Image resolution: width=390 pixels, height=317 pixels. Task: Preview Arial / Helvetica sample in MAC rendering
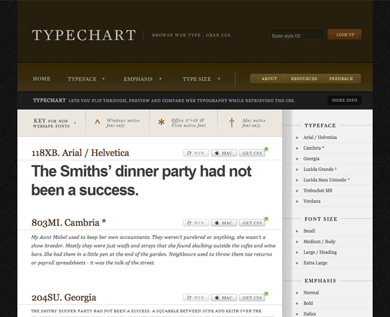(224, 153)
